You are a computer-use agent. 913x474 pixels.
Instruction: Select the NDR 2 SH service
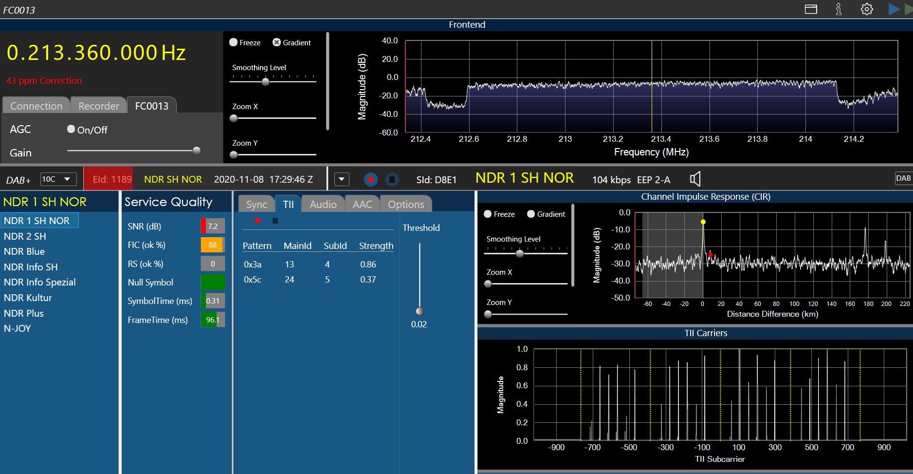click(25, 236)
